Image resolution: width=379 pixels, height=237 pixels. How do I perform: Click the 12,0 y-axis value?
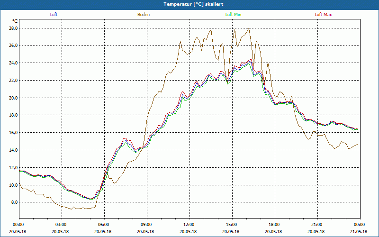pos(14,167)
